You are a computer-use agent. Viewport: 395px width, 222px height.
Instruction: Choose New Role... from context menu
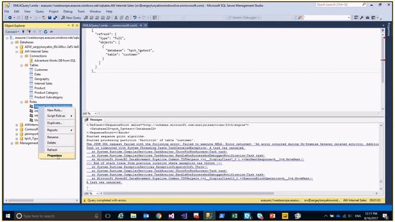[57, 110]
